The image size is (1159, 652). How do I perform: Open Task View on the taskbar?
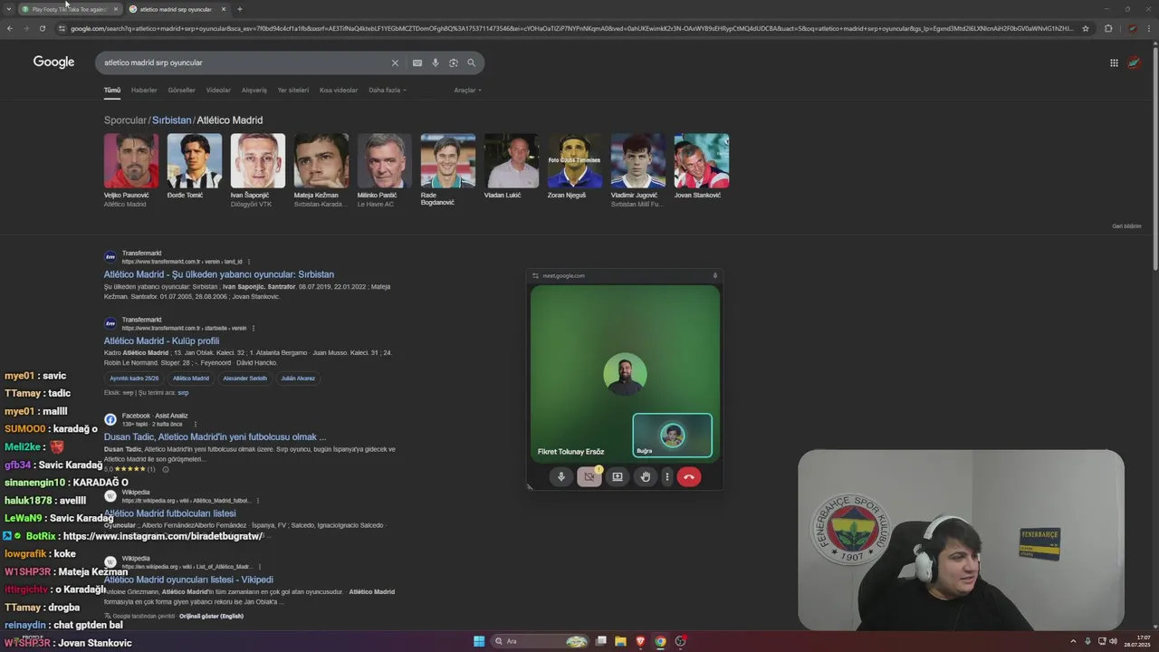click(x=600, y=641)
